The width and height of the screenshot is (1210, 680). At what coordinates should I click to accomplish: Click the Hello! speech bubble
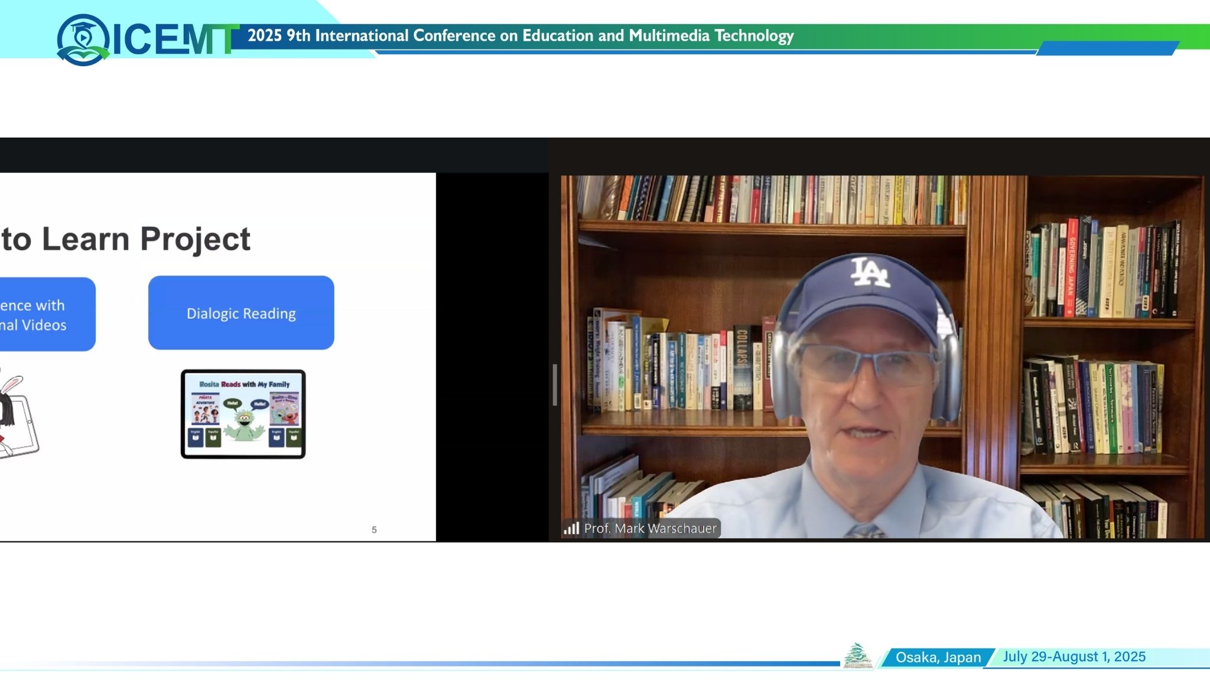coord(259,404)
